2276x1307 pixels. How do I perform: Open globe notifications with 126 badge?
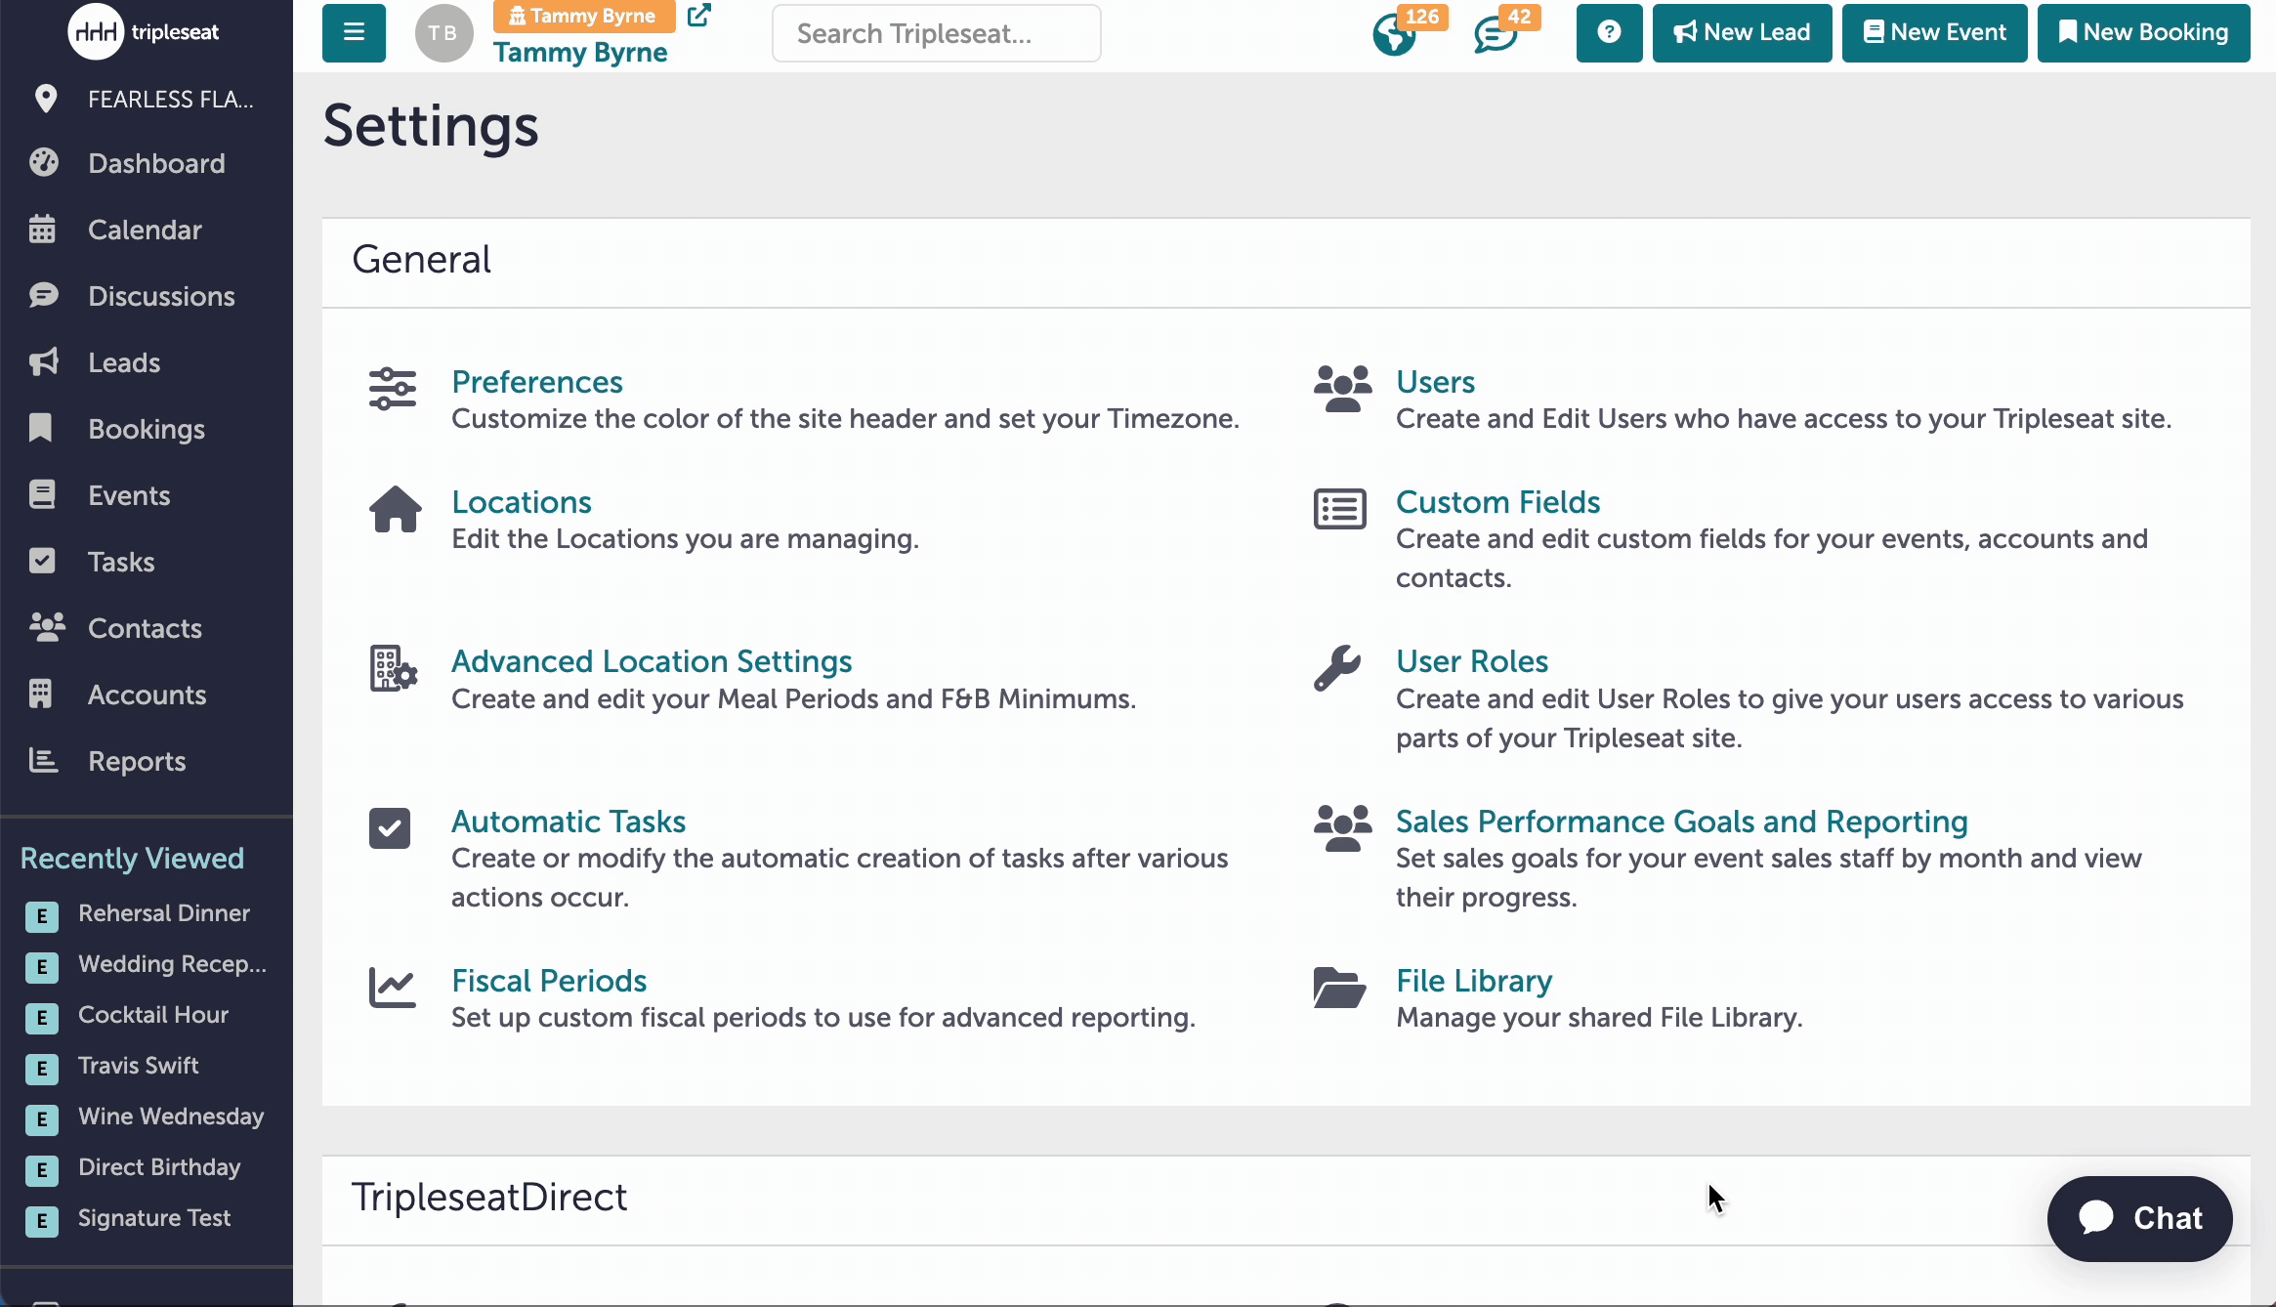(1395, 35)
